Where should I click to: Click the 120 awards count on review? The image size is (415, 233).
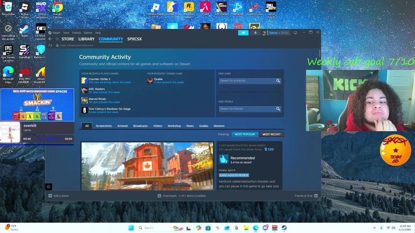269,149
